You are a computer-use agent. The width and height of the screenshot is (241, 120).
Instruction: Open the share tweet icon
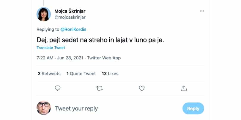coord(184,88)
